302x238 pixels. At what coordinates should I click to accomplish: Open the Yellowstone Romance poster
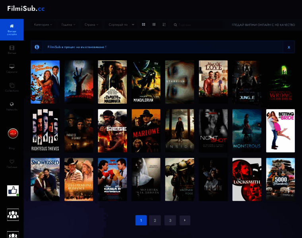79,180
